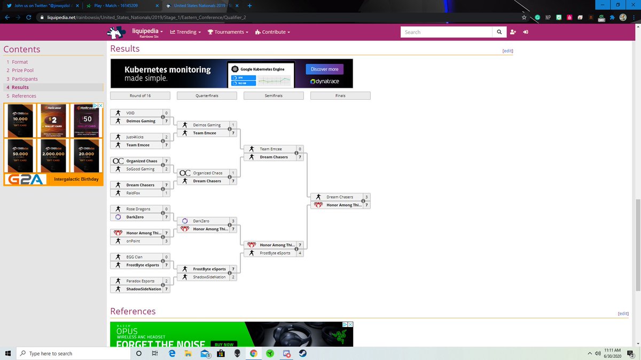
Task: Click the log in arrow icon
Action: tap(526, 32)
